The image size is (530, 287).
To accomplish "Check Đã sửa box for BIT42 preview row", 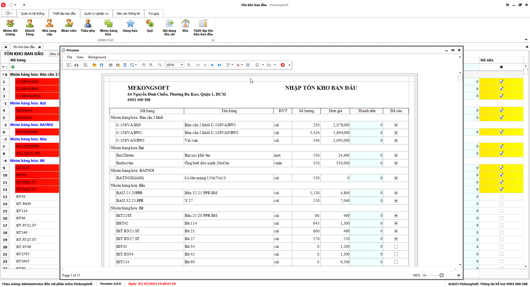I will coord(396,246).
